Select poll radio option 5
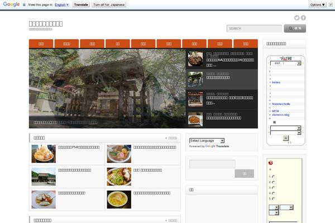The width and height of the screenshot is (335, 223). (273, 199)
